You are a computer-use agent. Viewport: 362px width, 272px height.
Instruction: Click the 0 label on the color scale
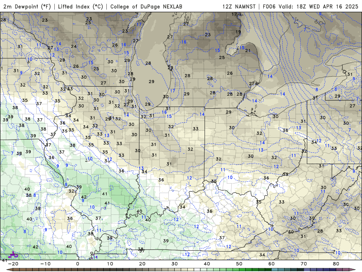coord(77,264)
